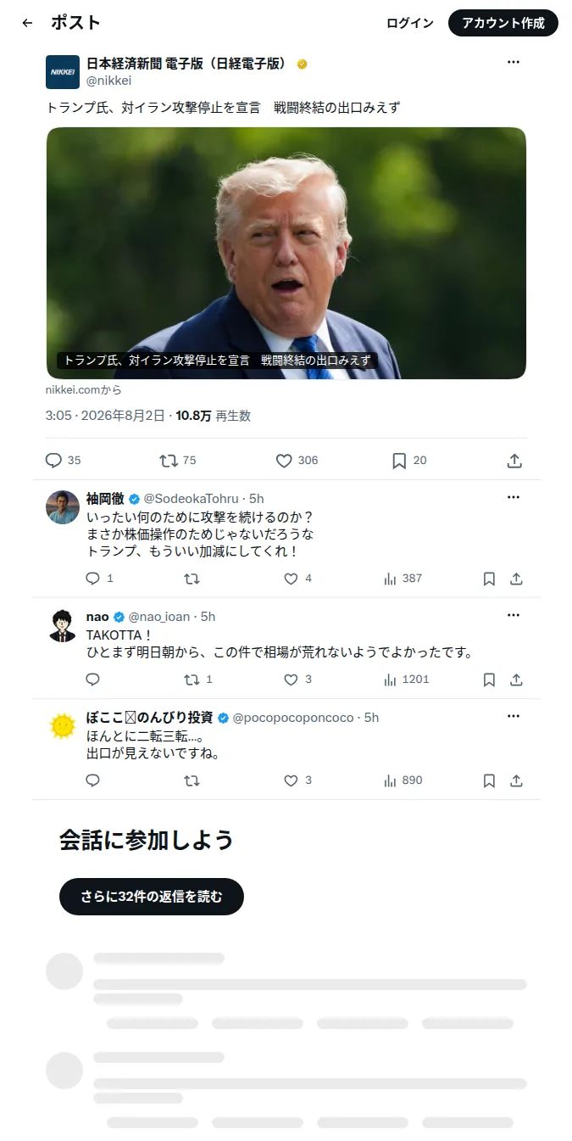Viewport: 572px width, 1141px height.
Task: Share the main Nikkei post
Action: pyautogui.click(x=514, y=461)
